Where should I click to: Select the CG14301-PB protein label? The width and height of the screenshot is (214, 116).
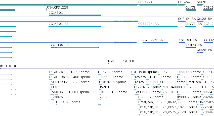pos(61,45)
